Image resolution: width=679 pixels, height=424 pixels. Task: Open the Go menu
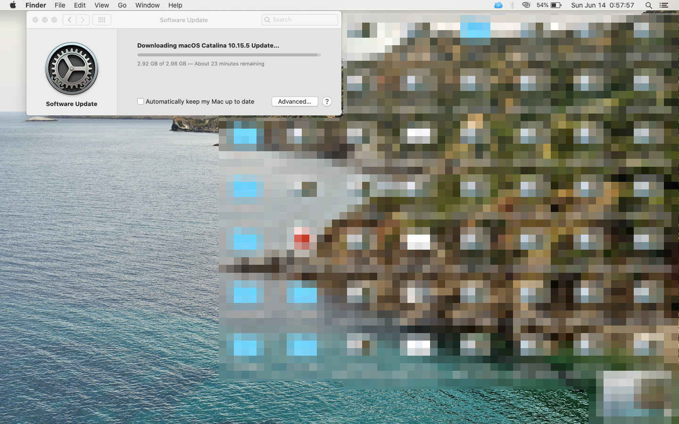click(122, 5)
